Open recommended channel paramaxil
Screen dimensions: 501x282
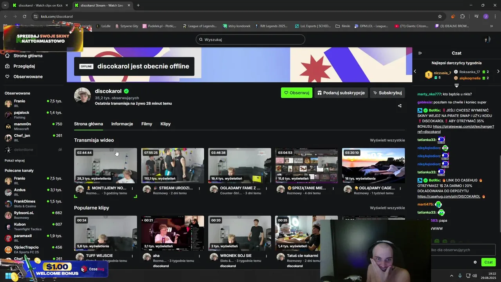pos(33,238)
